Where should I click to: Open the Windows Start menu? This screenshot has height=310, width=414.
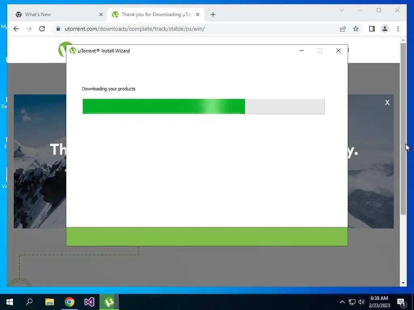click(x=10, y=302)
